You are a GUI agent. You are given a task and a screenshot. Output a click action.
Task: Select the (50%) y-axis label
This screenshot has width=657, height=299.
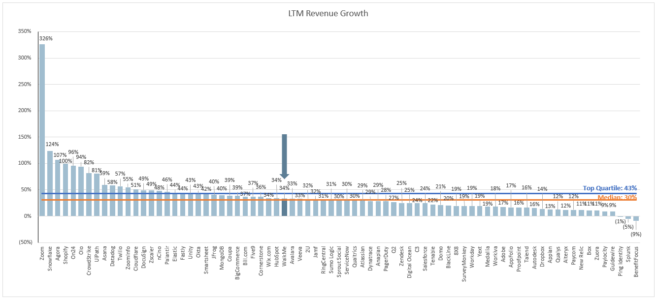coord(25,242)
